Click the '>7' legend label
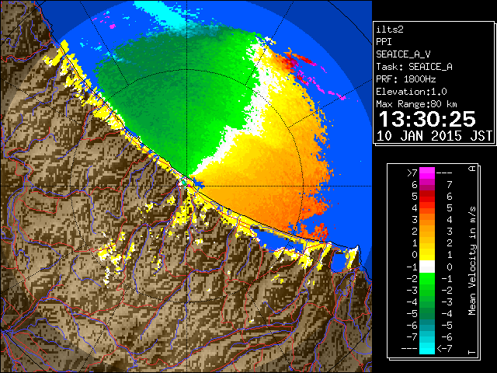The image size is (497, 373). pyautogui.click(x=412, y=173)
